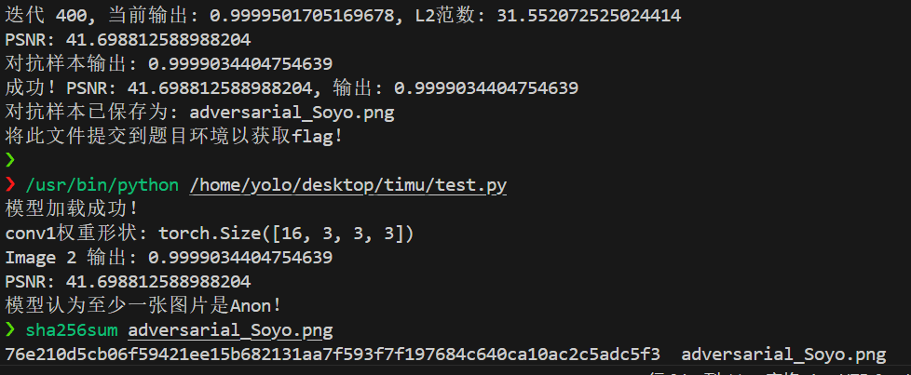Click the 成功! PSNR success line

(292, 88)
